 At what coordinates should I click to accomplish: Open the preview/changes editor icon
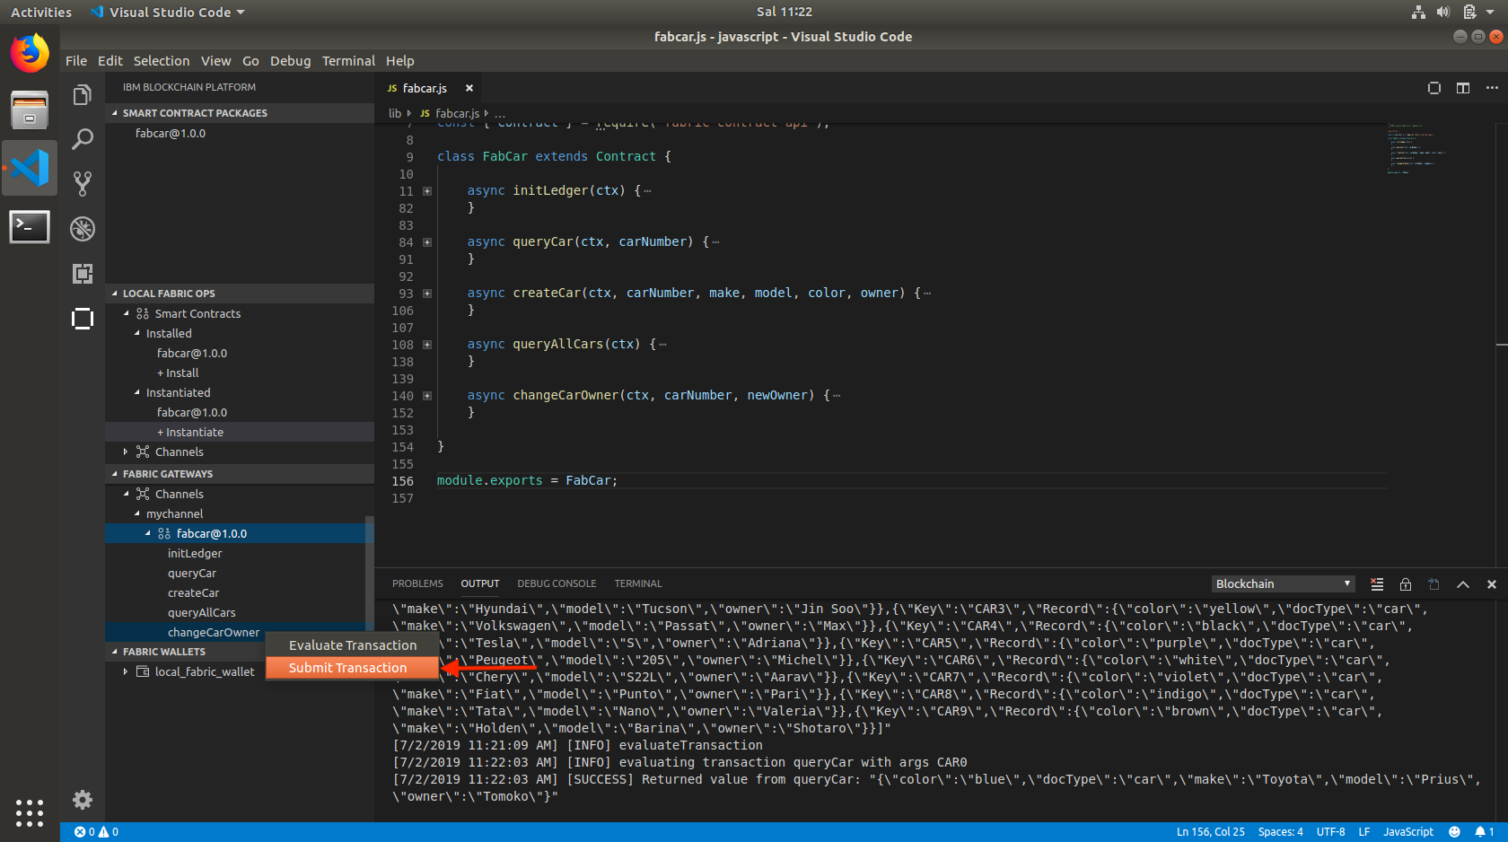click(x=1434, y=88)
